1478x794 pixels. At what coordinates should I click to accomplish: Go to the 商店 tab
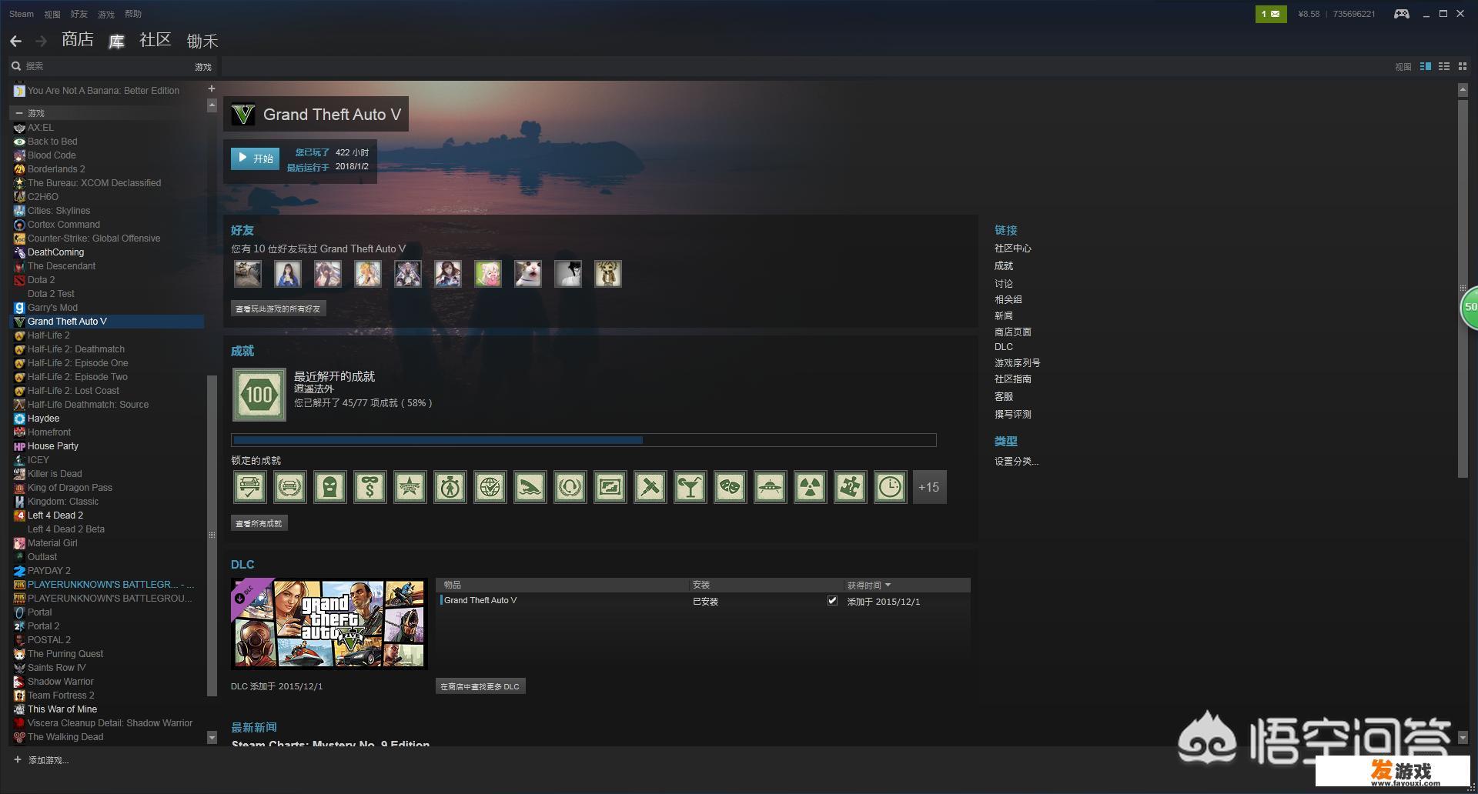tap(78, 39)
